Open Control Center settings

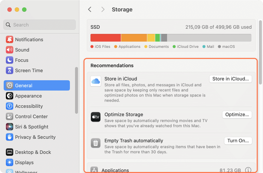coord(37,116)
